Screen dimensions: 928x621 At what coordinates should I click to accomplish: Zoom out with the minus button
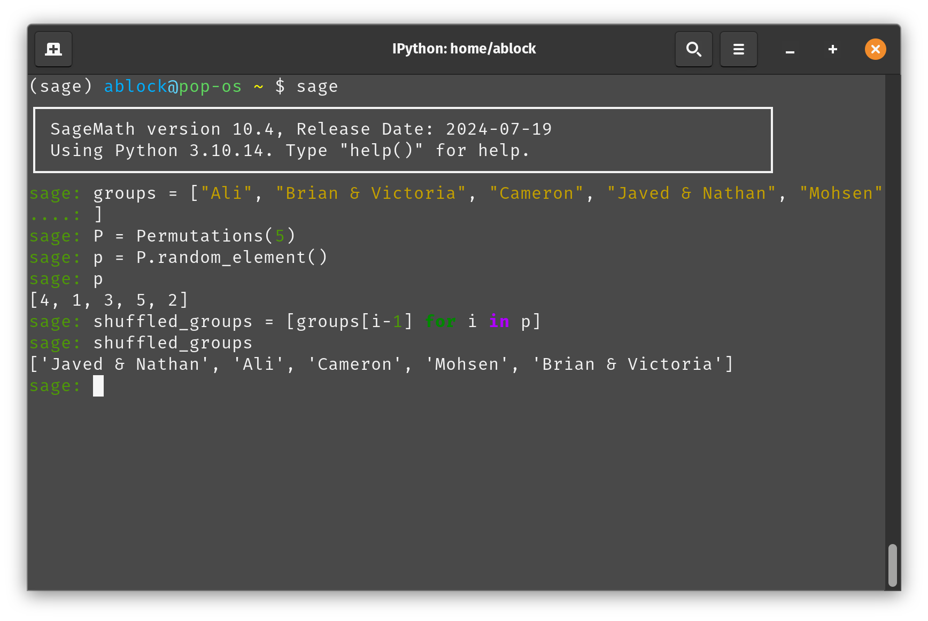790,49
